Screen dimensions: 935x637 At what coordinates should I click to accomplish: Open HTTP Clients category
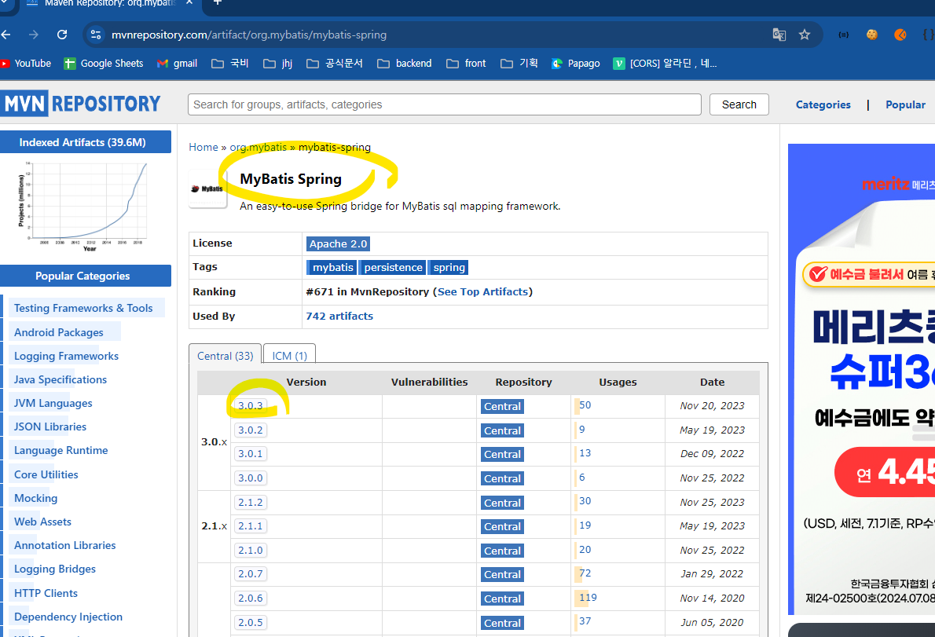[x=46, y=593]
